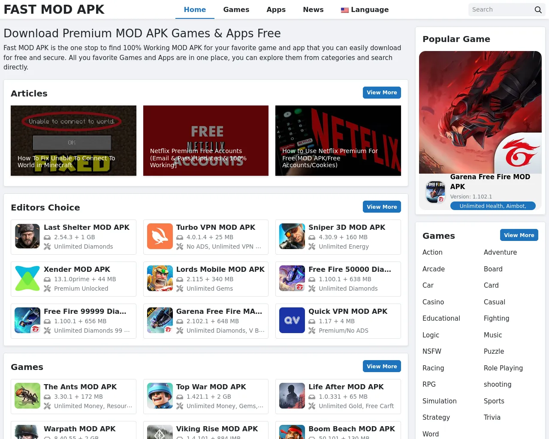Open the Quick VPN app icon
This screenshot has width=549, height=439.
[x=292, y=320]
